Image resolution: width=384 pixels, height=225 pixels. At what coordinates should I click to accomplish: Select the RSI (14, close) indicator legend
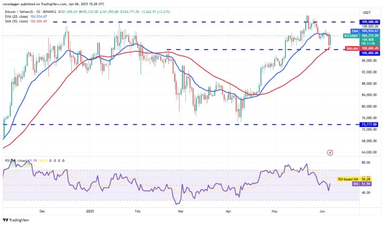(x=14, y=160)
